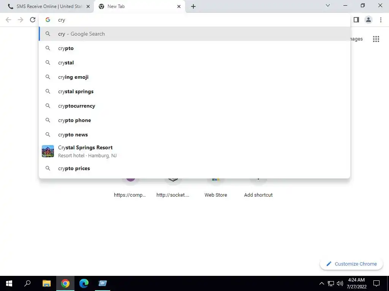
Task: Open the Windows Start menu
Action: click(9, 283)
